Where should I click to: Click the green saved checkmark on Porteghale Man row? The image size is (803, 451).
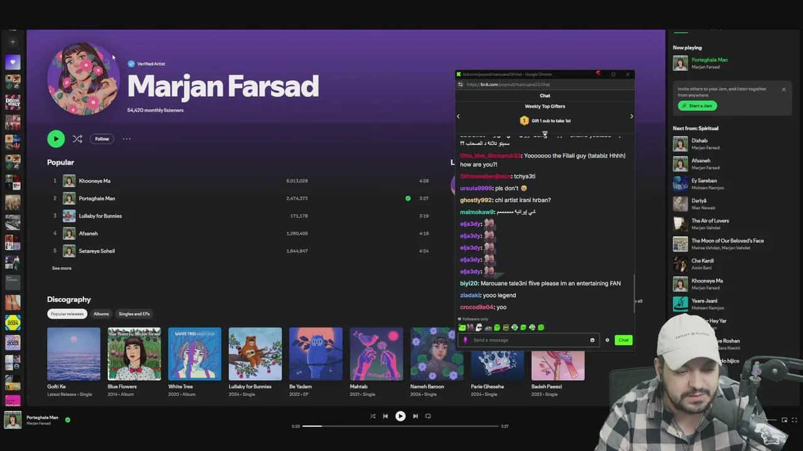[x=408, y=199]
